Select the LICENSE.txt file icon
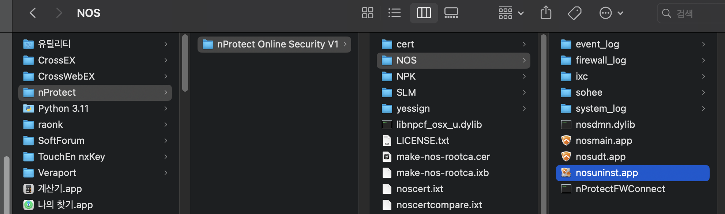 [x=387, y=141]
